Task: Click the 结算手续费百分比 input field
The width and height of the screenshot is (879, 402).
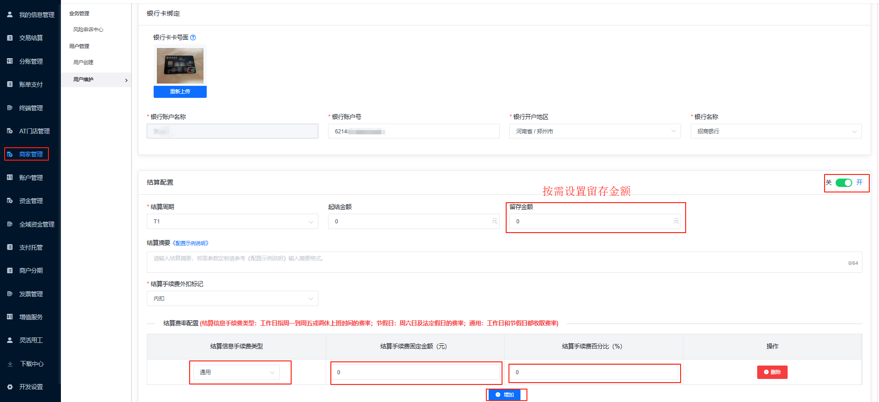Action: pyautogui.click(x=594, y=372)
